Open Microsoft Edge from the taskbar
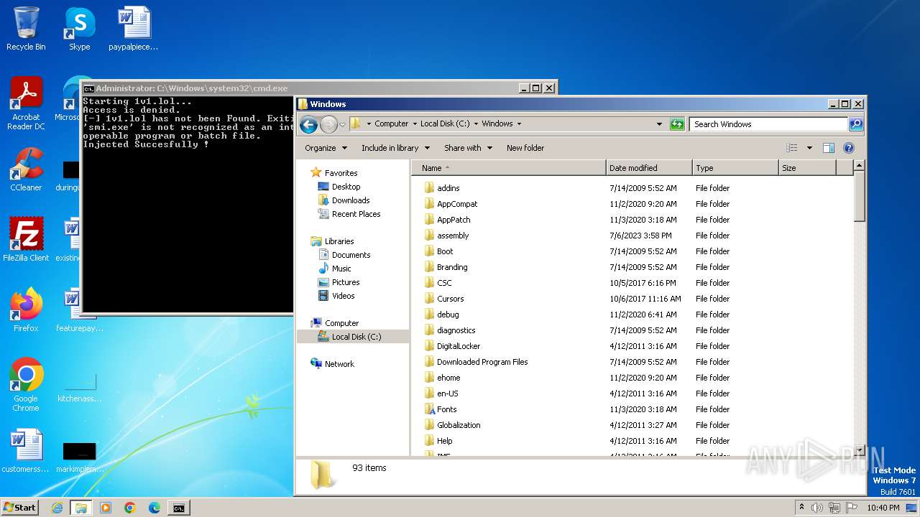 (x=155, y=508)
